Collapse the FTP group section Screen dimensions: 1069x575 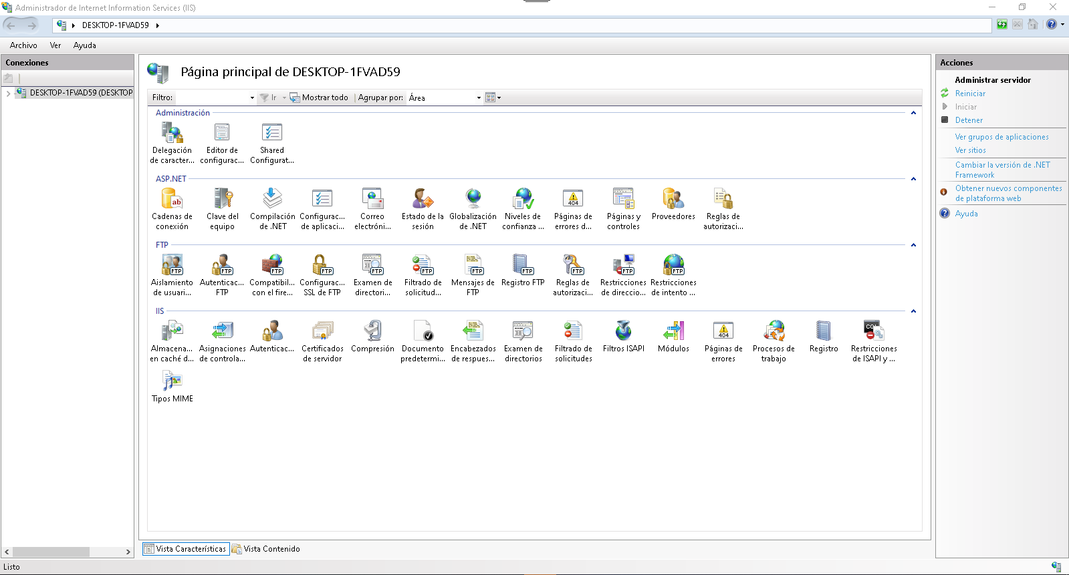coord(913,245)
